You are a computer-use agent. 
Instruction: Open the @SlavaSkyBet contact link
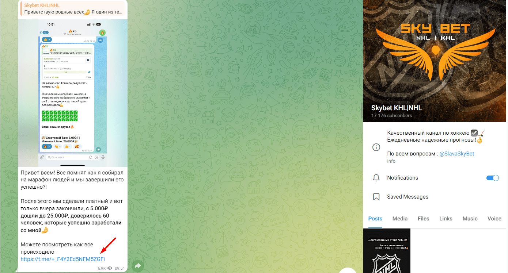pos(457,154)
